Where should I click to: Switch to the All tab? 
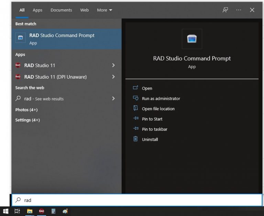pyautogui.click(x=22, y=10)
